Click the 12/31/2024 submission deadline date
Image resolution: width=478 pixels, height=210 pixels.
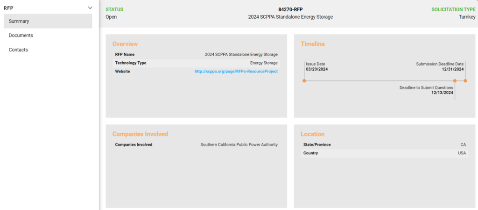452,69
